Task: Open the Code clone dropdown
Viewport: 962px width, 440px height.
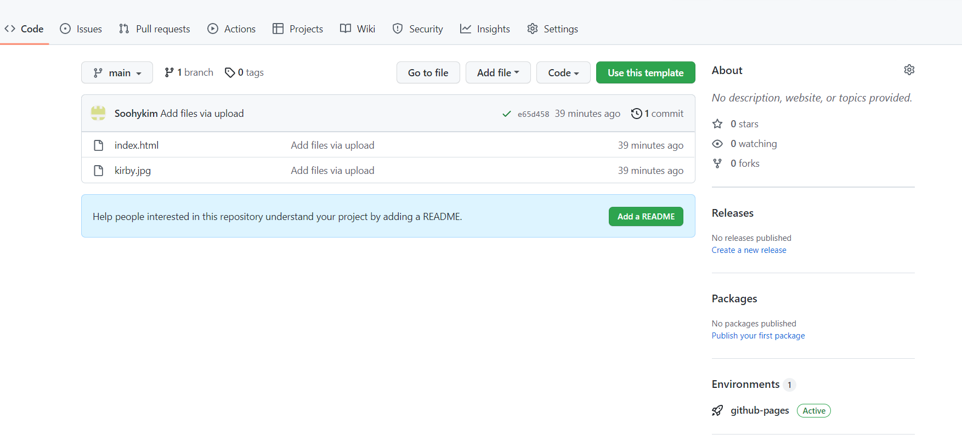Action: 563,72
